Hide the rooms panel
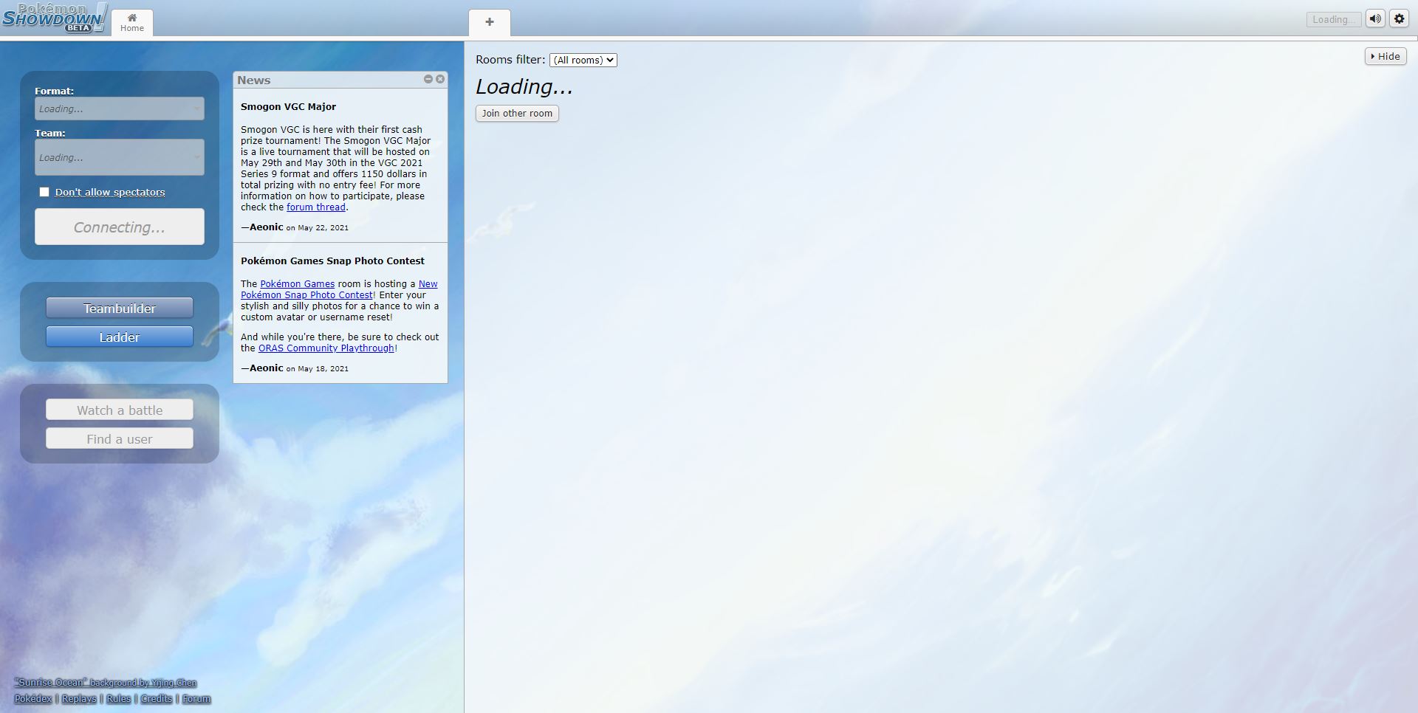1418x713 pixels. click(1385, 56)
